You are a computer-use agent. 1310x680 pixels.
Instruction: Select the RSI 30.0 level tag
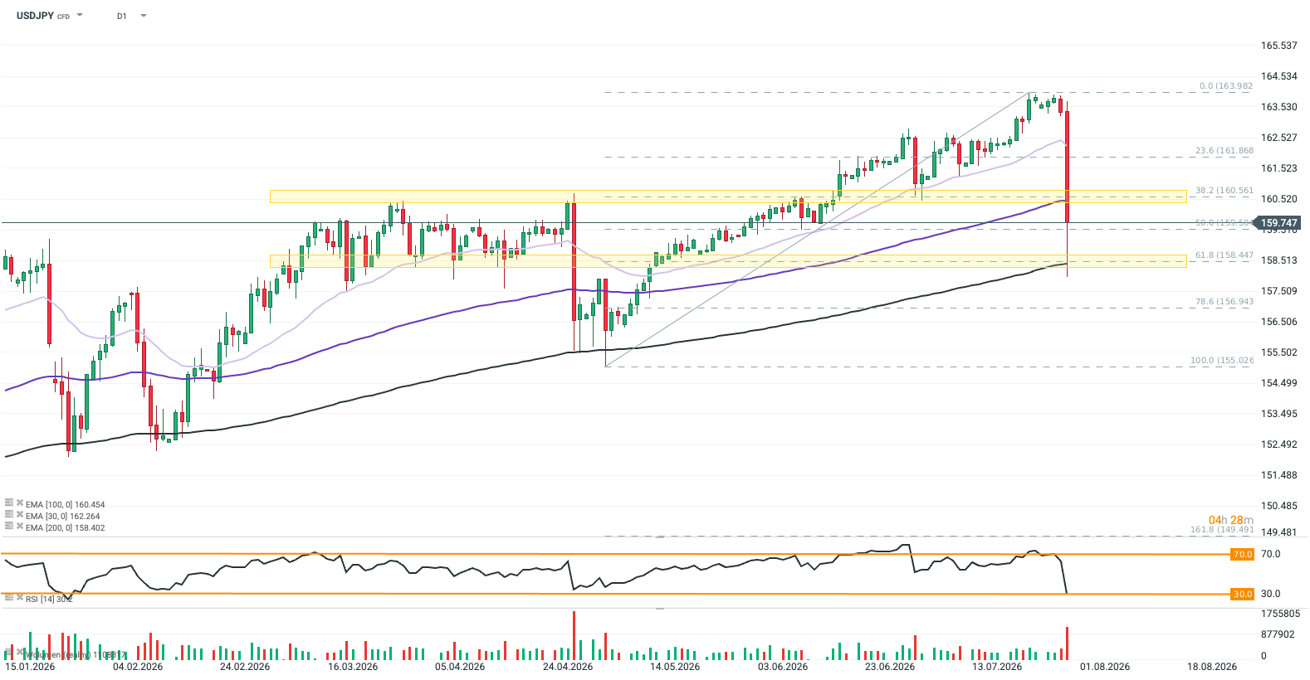coord(1243,594)
